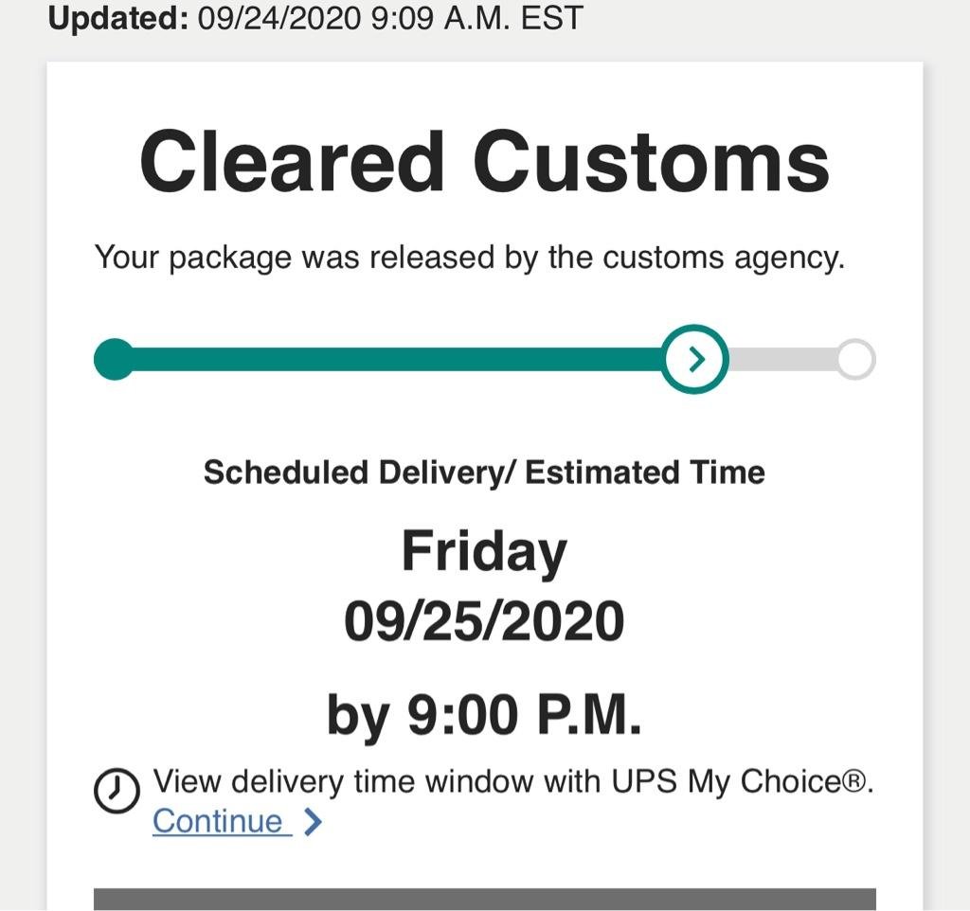
Task: Click the Scheduled Delivery/ Estimated Time label
Action: pos(484,472)
